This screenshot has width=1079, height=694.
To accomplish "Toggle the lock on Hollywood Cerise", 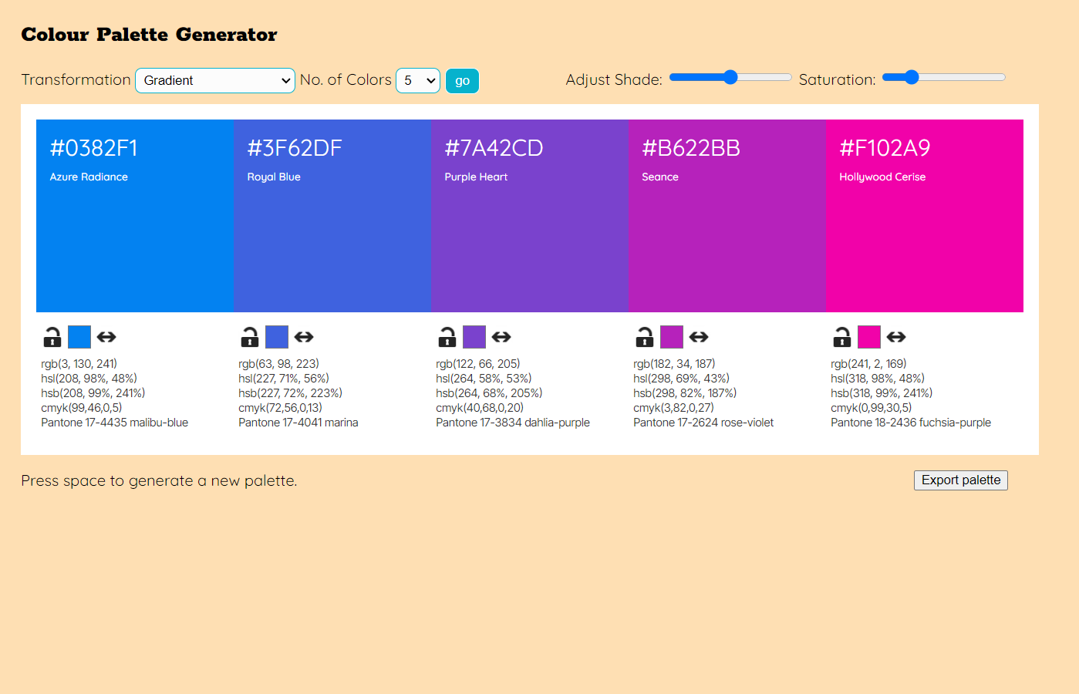I will [841, 337].
